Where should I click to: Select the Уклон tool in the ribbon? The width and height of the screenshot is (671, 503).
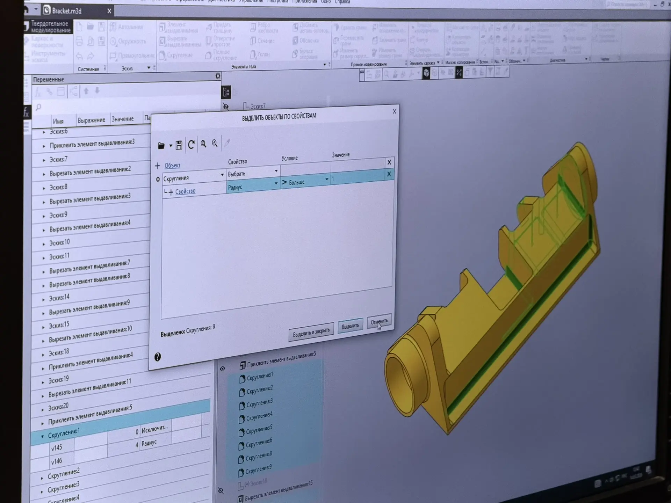click(x=260, y=54)
